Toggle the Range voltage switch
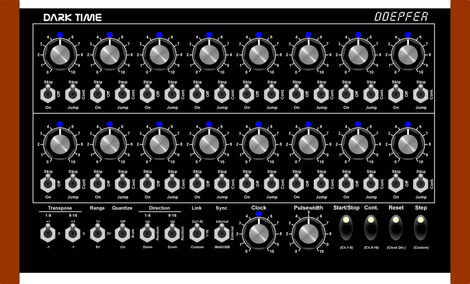The height and width of the screenshot is (284, 470). 98,233
